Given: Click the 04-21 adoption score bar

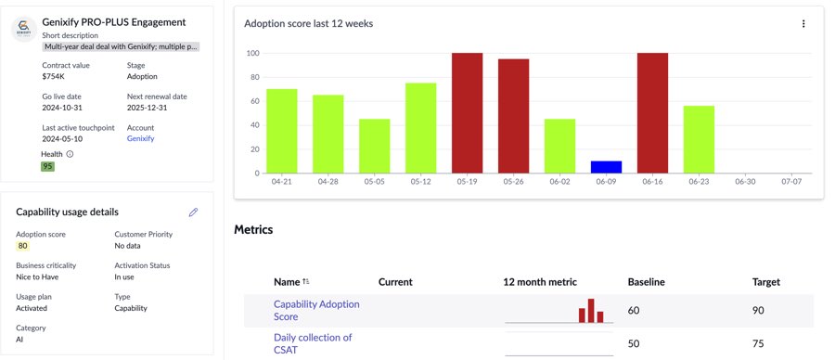Looking at the screenshot, I should pos(282,131).
